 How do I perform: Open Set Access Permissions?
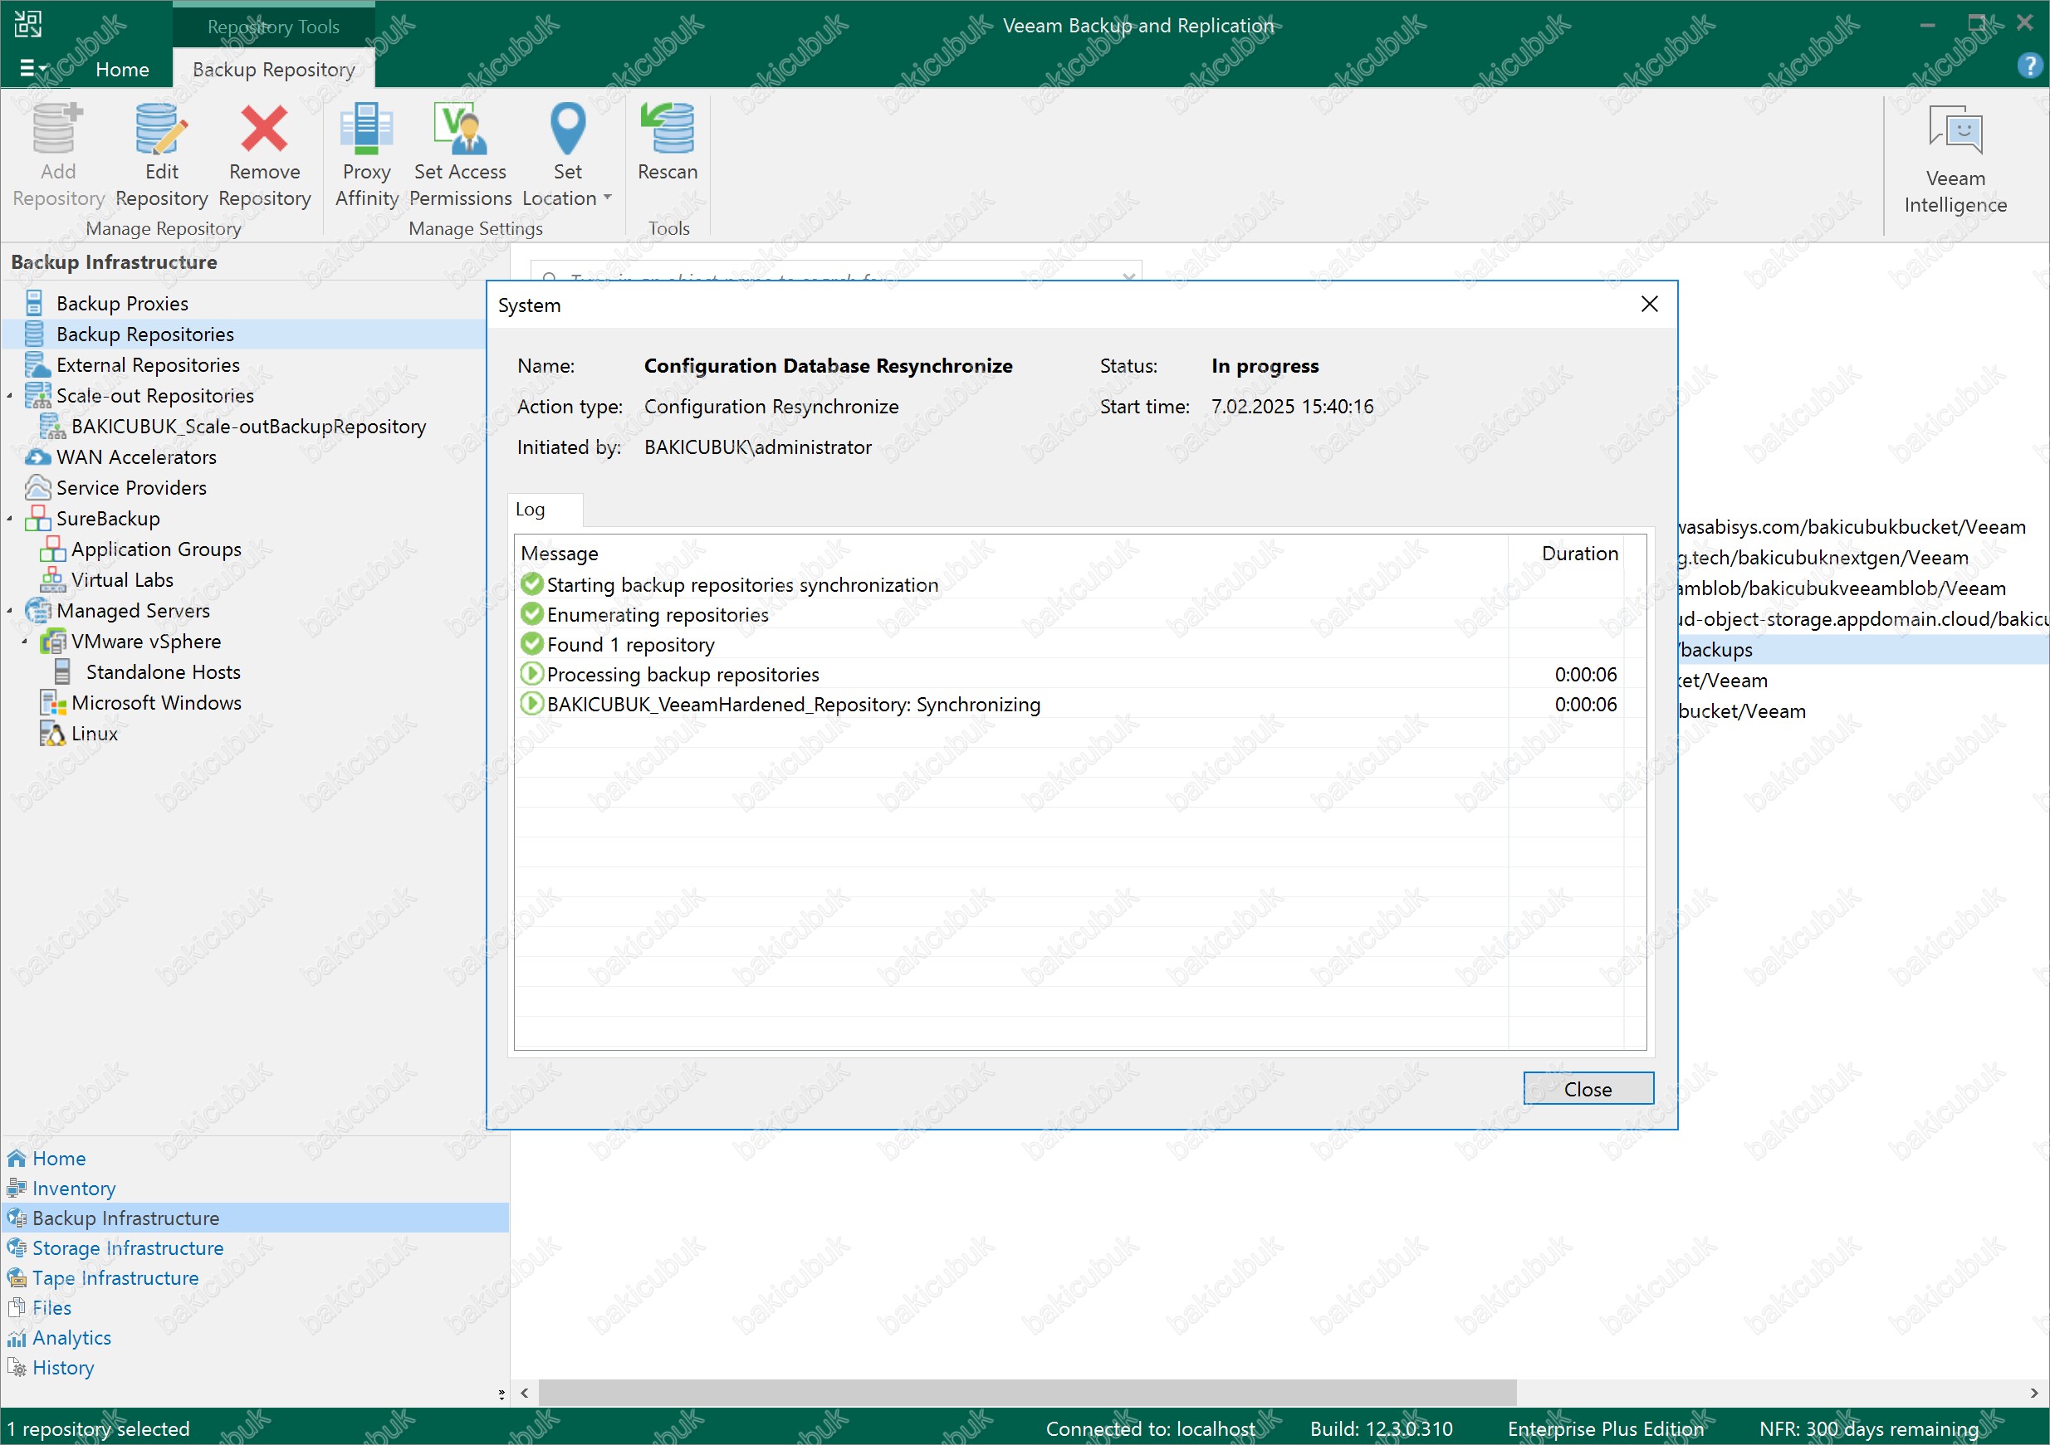(460, 155)
